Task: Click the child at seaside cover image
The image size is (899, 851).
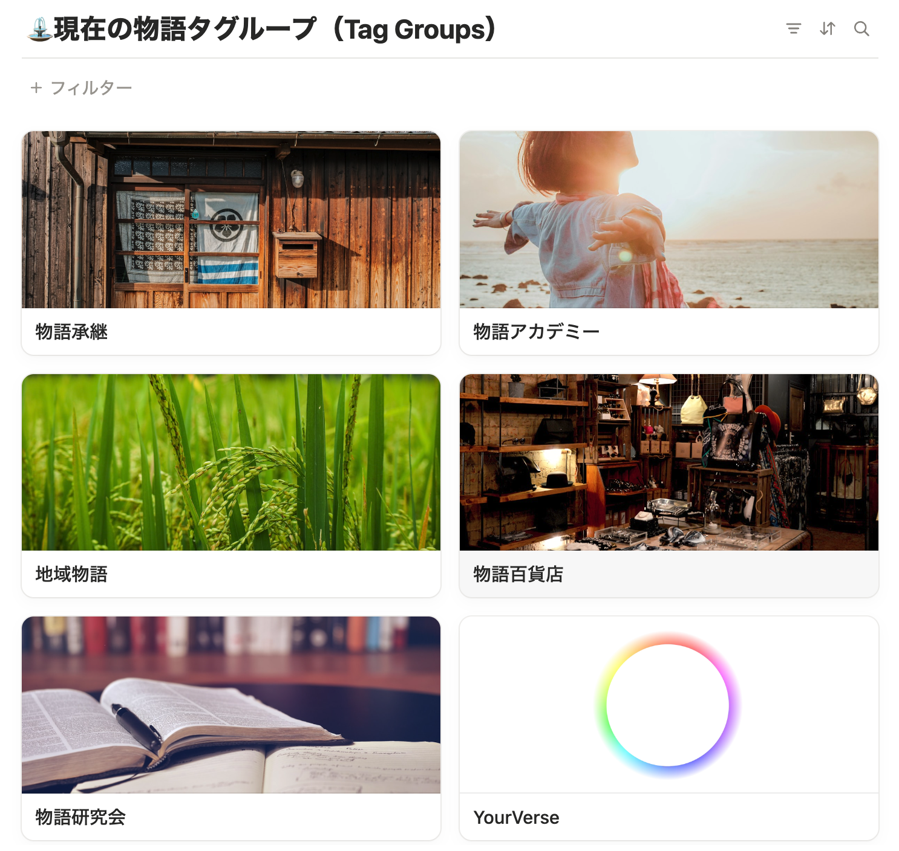Action: click(x=669, y=219)
